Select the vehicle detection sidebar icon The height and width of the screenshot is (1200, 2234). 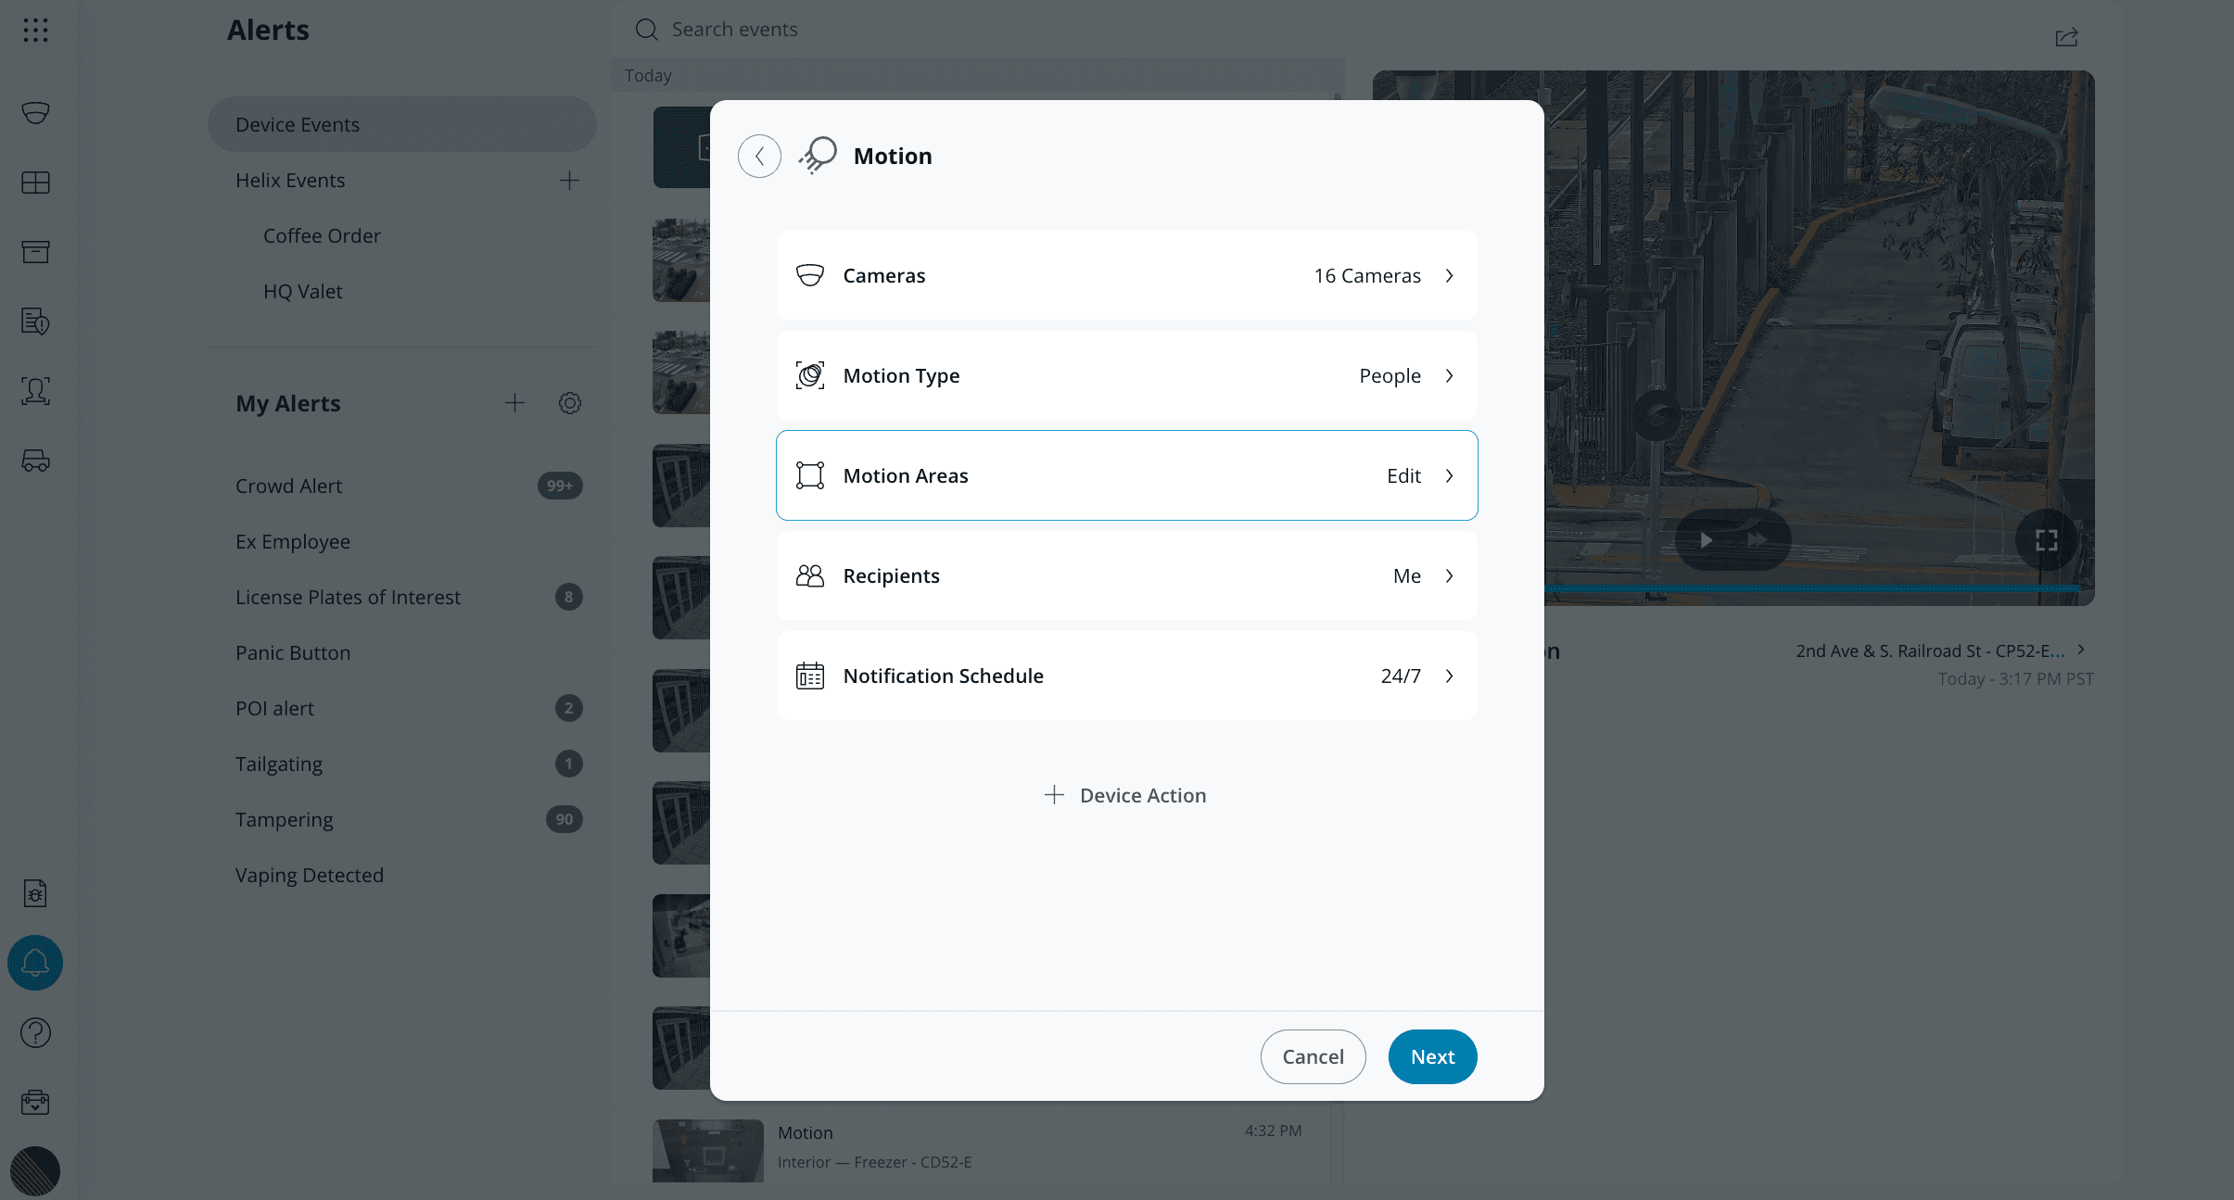(x=35, y=461)
